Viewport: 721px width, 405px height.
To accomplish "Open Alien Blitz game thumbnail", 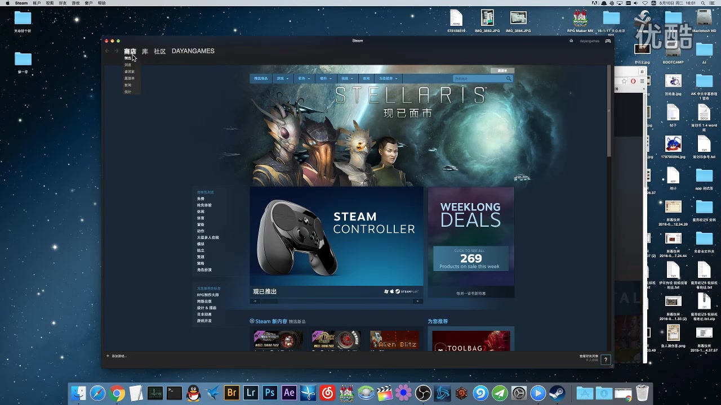I will 394,340.
